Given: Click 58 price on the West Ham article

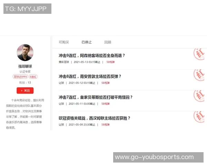Looking at the screenshot, I should click(x=106, y=124).
